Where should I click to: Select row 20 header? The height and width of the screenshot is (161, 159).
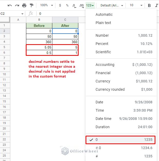(x=5, y=128)
